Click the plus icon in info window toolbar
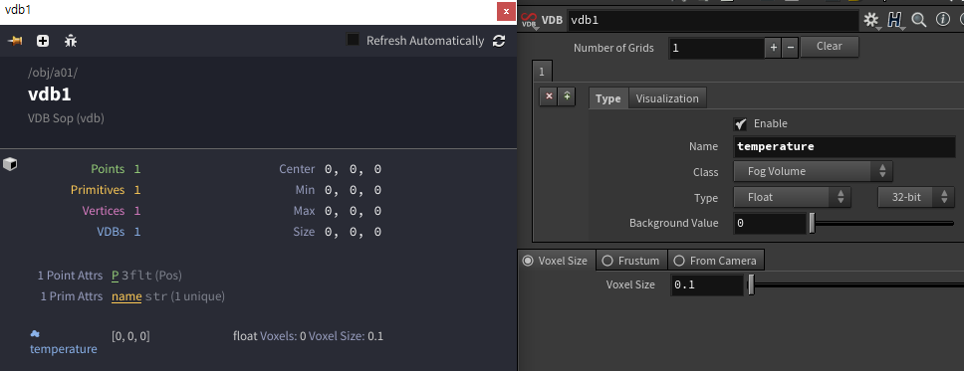This screenshot has width=964, height=371. click(43, 41)
